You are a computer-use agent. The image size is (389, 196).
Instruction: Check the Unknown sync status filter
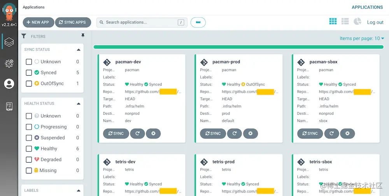(29, 62)
